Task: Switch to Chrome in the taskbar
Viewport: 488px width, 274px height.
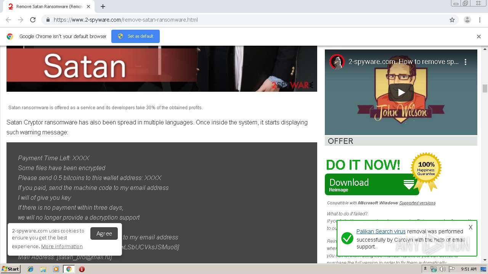Action: click(x=69, y=269)
